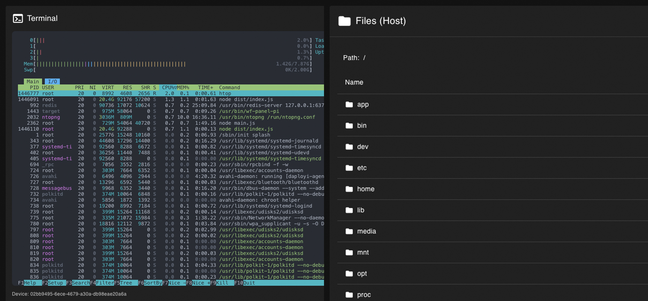Click the app folder icon
The width and height of the screenshot is (648, 301).
pyautogui.click(x=349, y=104)
